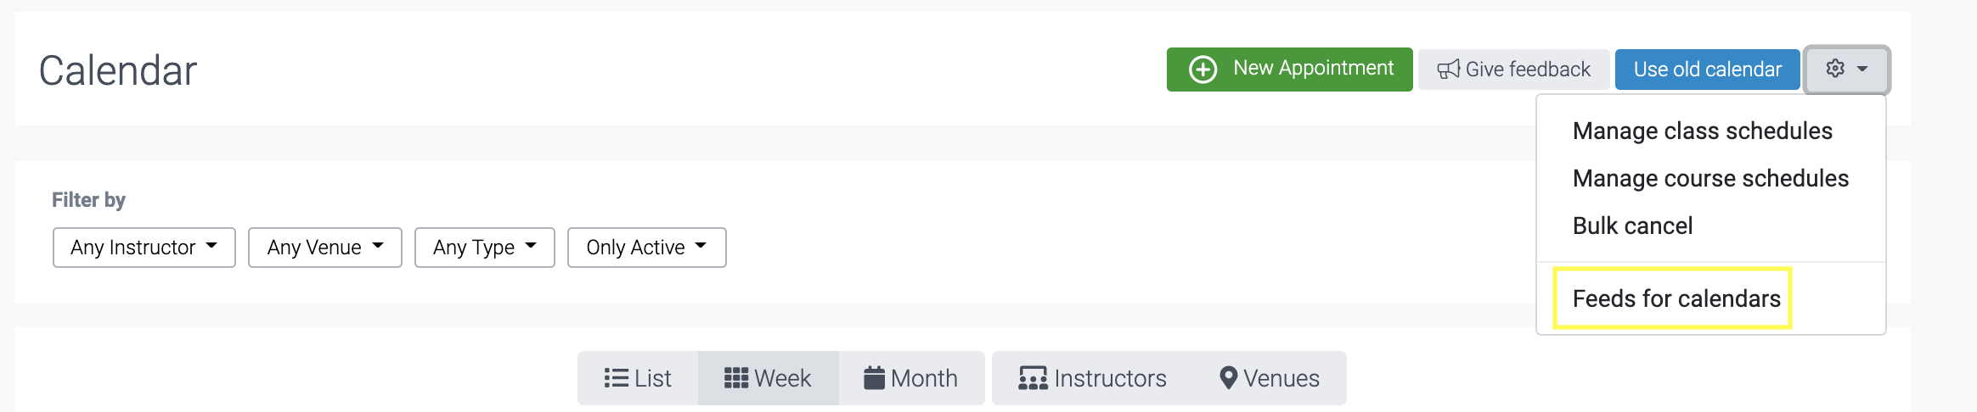Open Feeds for calendars
The height and width of the screenshot is (412, 1977).
coord(1676,299)
